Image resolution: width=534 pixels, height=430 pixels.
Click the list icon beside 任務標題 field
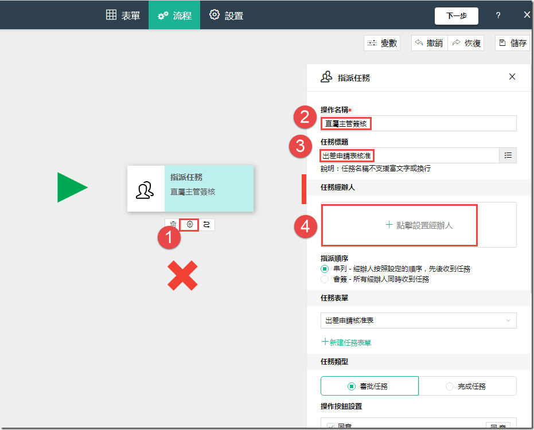click(x=508, y=155)
